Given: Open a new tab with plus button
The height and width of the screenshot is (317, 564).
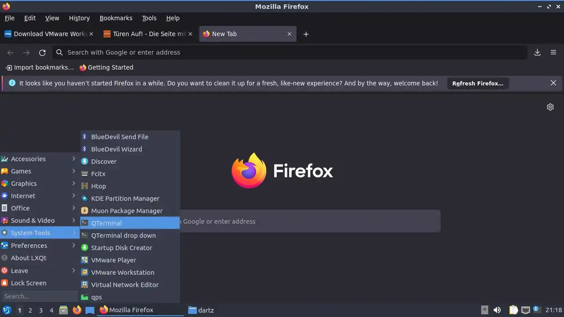Looking at the screenshot, I should tap(306, 34).
